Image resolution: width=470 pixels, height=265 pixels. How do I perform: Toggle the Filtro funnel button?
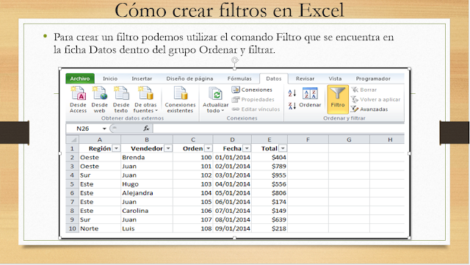click(x=338, y=99)
